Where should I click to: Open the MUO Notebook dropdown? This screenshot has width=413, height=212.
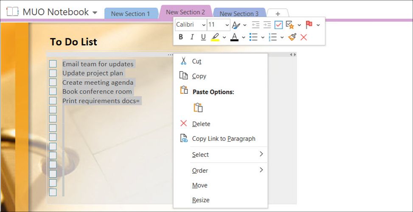click(x=95, y=12)
